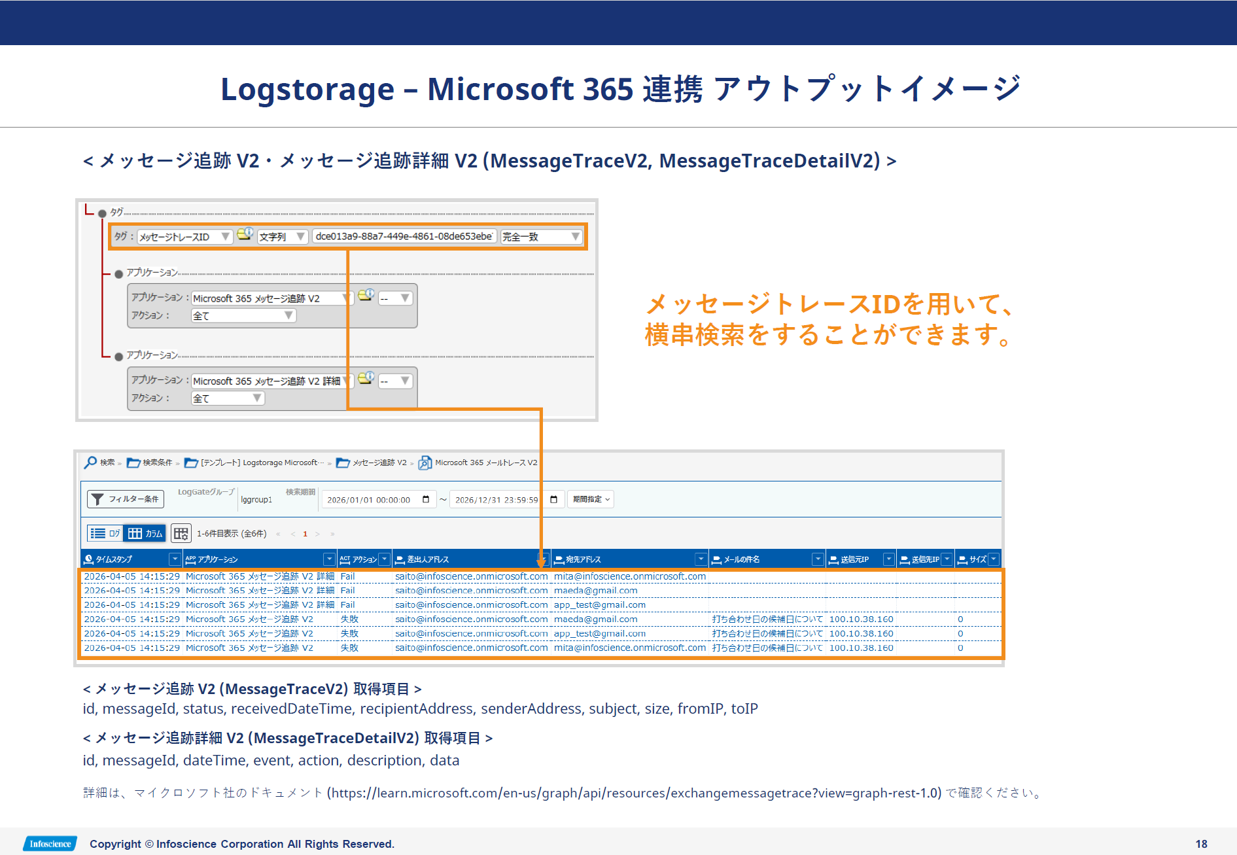
Task: Open the start date calendar picker icon
Action: pos(426,500)
